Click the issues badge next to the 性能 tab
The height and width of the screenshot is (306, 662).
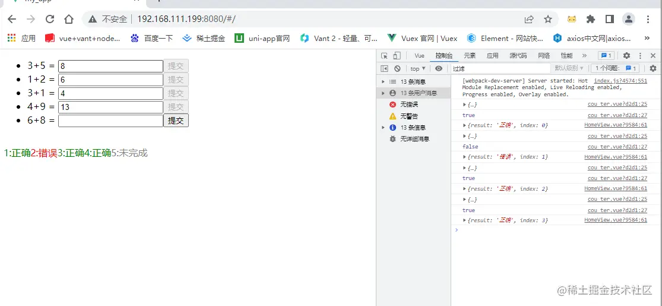(x=606, y=56)
